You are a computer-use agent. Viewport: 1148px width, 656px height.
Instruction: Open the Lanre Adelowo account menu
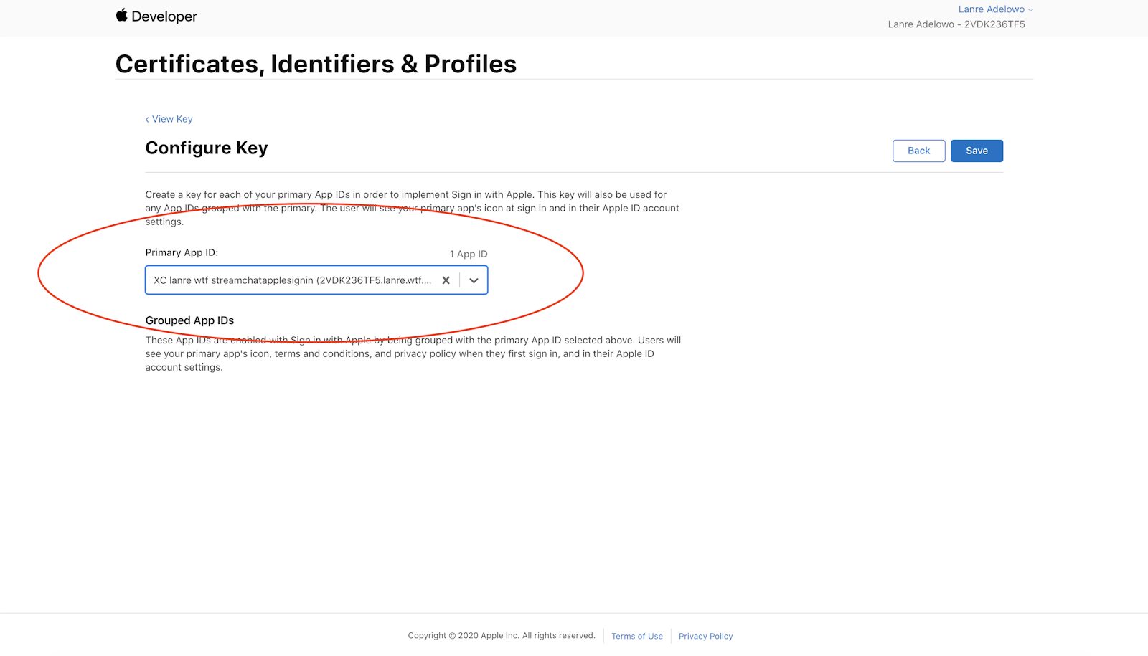991,9
